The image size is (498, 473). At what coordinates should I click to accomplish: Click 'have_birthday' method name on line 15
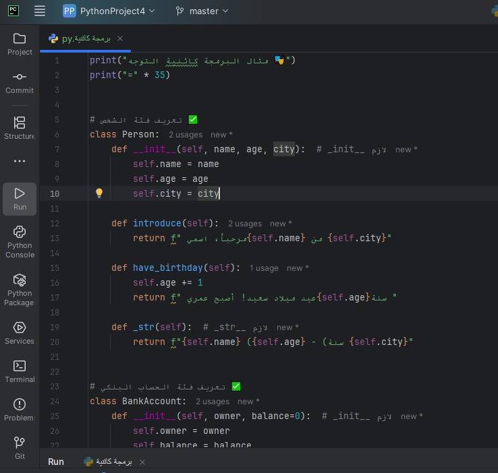[168, 267]
